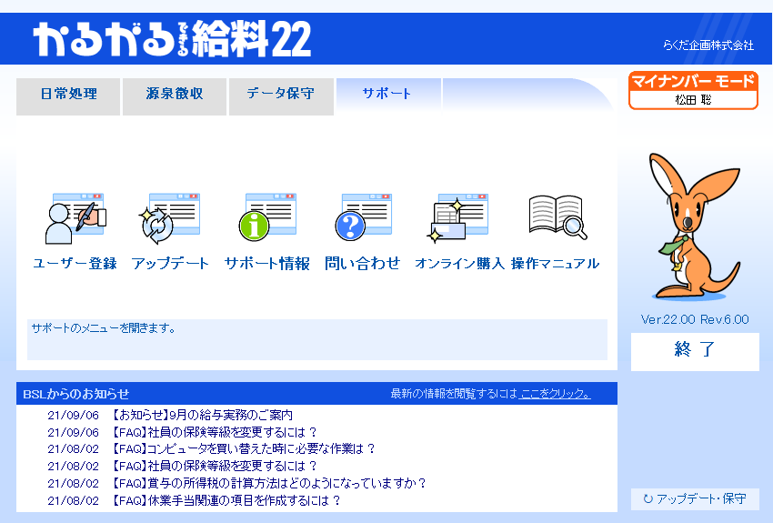
Task: Launch the アップデート icon
Action: [x=170, y=219]
